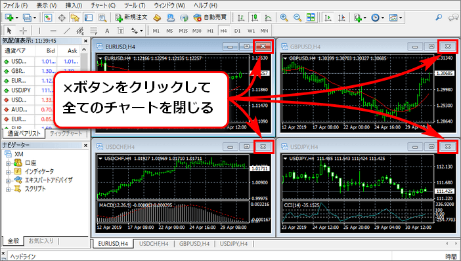Click the search magnifier icon in the toolbar
The image size is (461, 261).
click(x=439, y=18)
